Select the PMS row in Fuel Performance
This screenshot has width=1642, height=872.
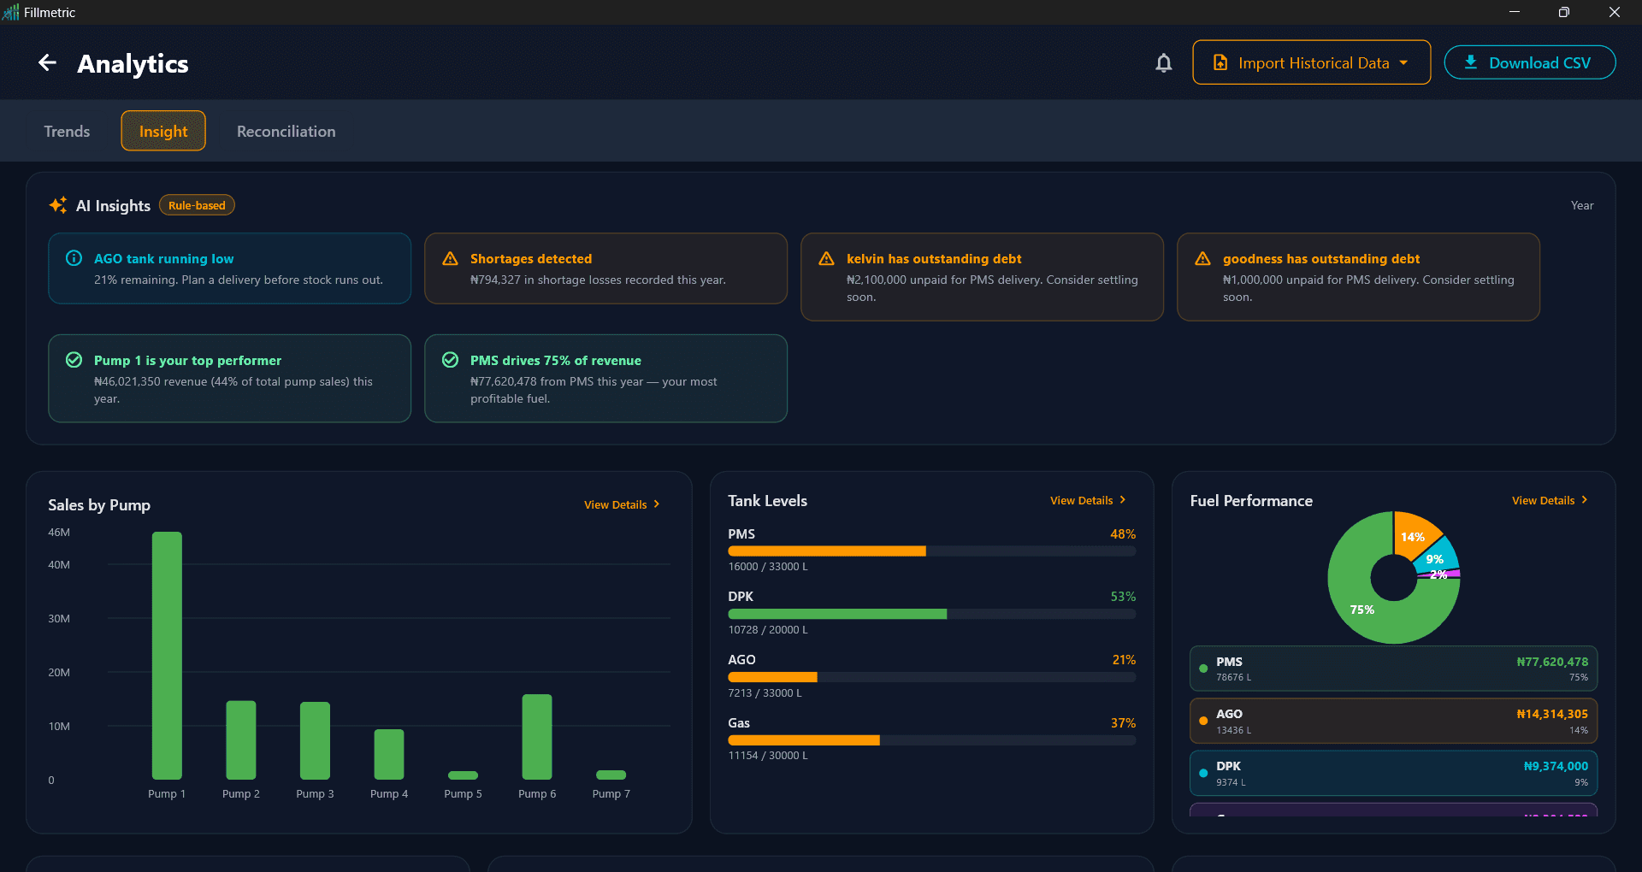[1393, 669]
